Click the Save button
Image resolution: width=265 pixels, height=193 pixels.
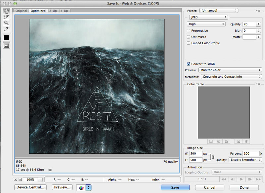coord(175,187)
